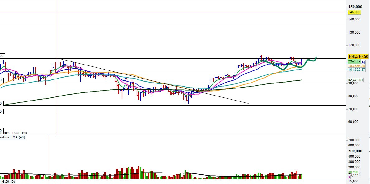Click the current price label 108,510.50

[358, 57]
